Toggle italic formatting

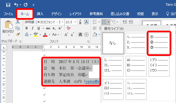click(33, 28)
